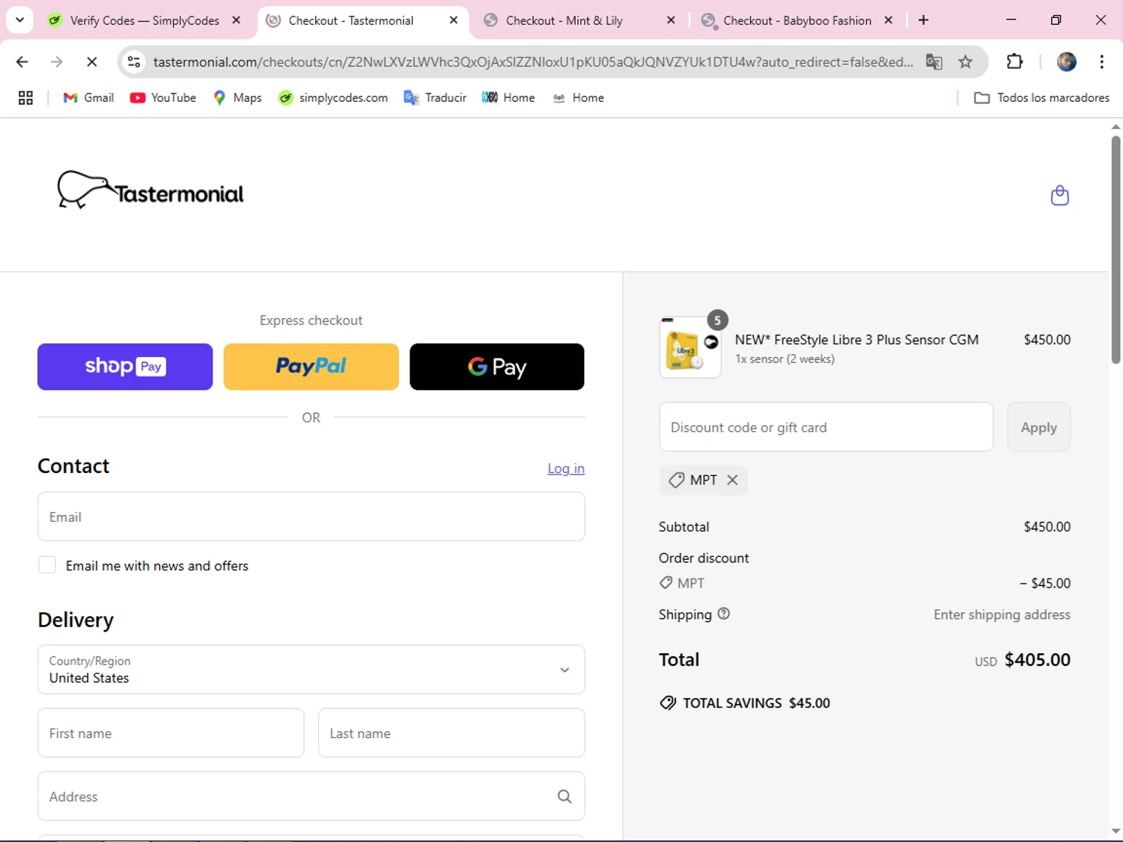
Task: Open YouTube bookmark
Action: 162,97
